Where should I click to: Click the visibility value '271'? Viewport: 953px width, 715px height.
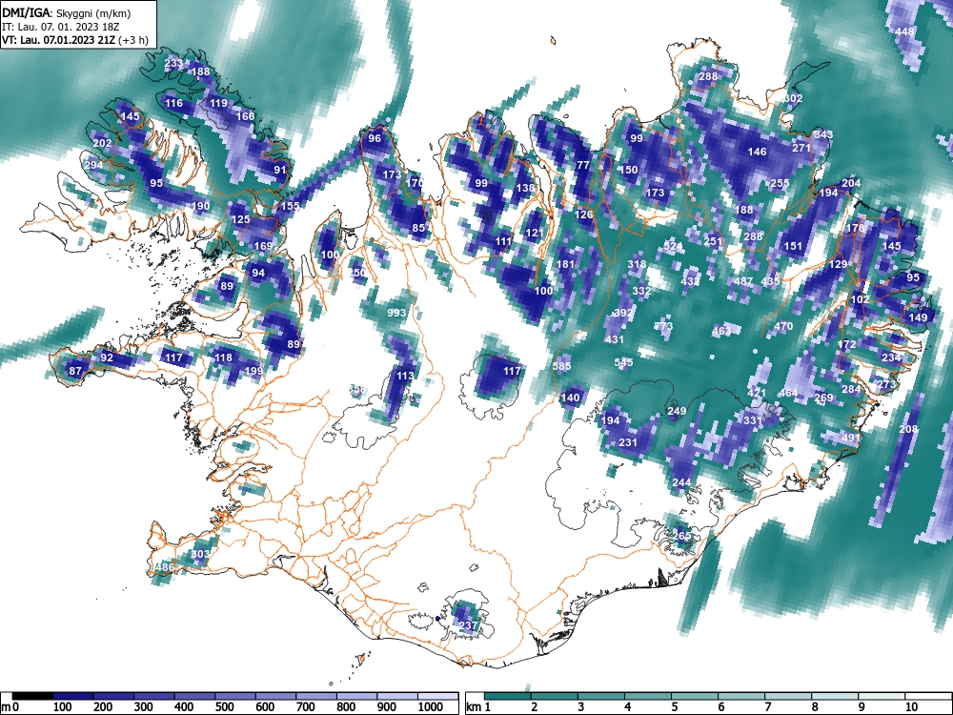point(801,148)
